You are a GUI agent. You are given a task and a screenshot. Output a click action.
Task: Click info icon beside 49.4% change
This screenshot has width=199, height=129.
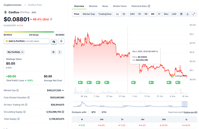tap(51, 19)
